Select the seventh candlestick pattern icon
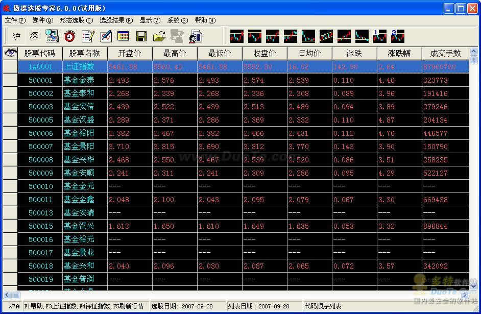481x314 pixels. (344, 36)
